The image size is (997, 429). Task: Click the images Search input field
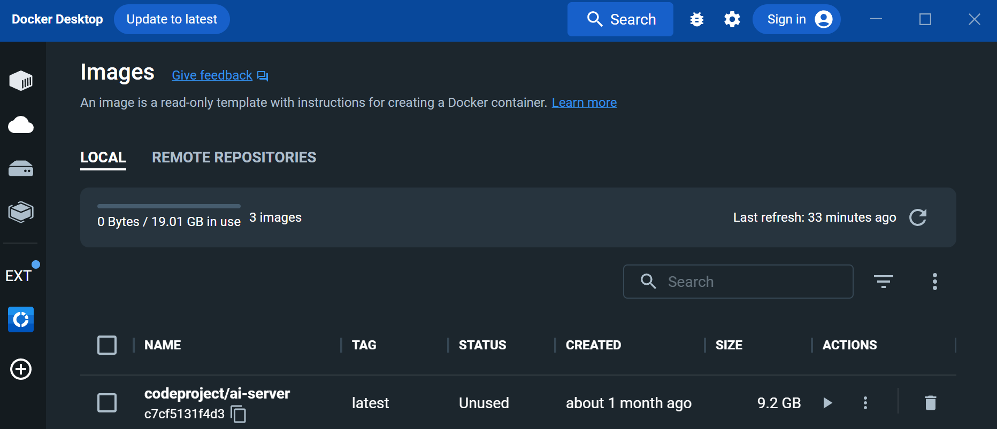(738, 282)
